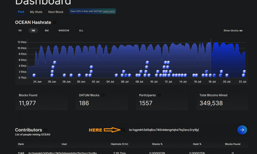The width and height of the screenshot is (257, 154).
Task: Click the Blocks Found 11,977 card
Action: 41,100
